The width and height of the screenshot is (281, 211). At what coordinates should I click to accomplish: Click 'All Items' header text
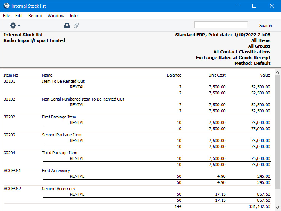pyautogui.click(x=261, y=40)
